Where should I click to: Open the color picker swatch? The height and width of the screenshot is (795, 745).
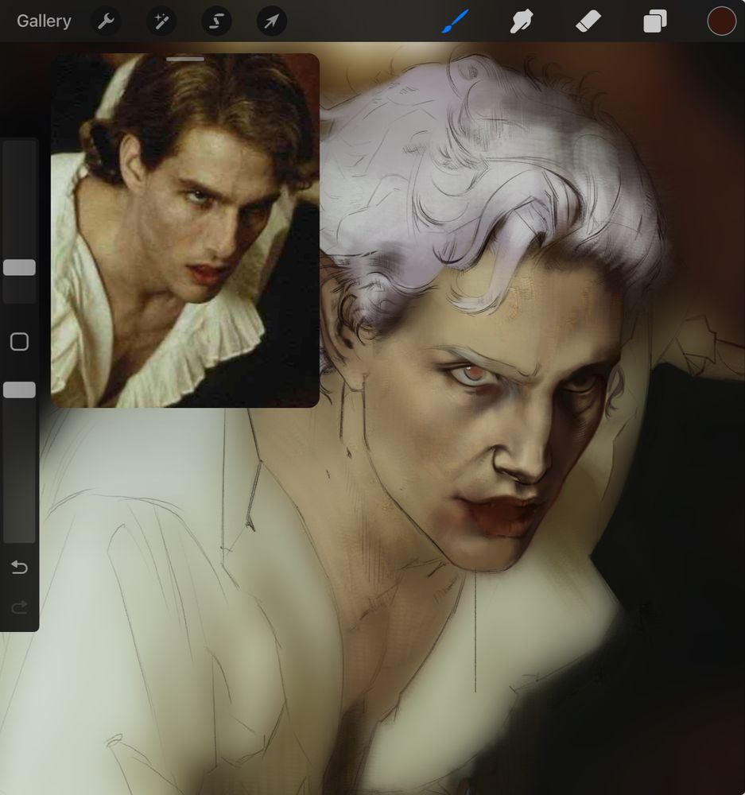720,21
